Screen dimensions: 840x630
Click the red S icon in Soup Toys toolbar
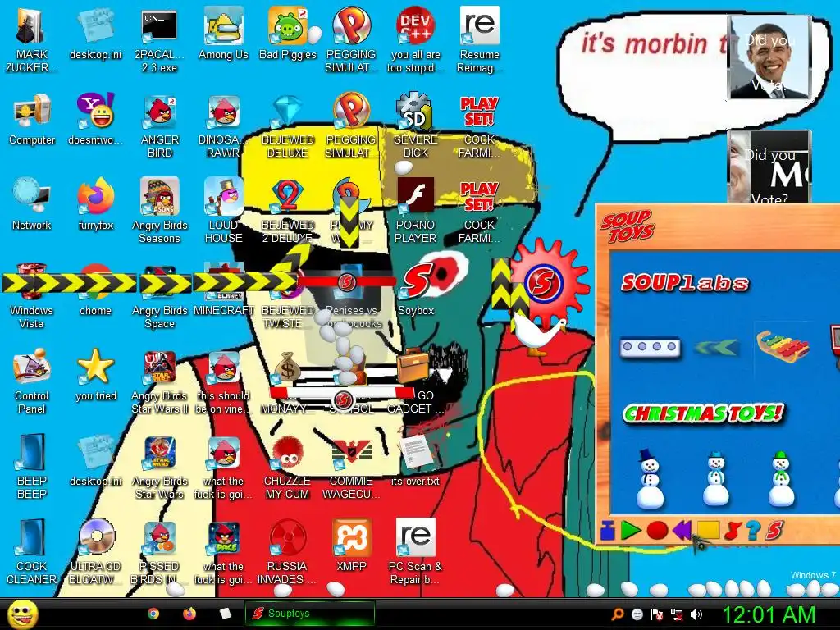pyautogui.click(x=774, y=531)
